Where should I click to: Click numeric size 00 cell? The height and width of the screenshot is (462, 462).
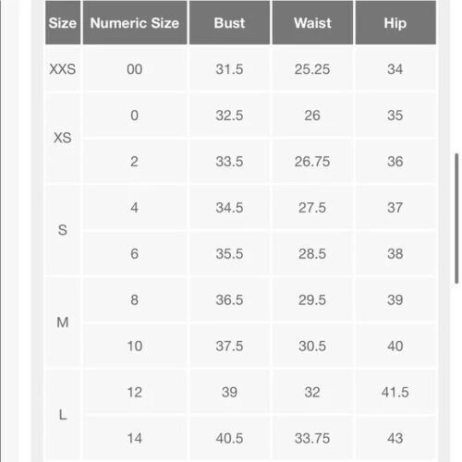pyautogui.click(x=135, y=69)
